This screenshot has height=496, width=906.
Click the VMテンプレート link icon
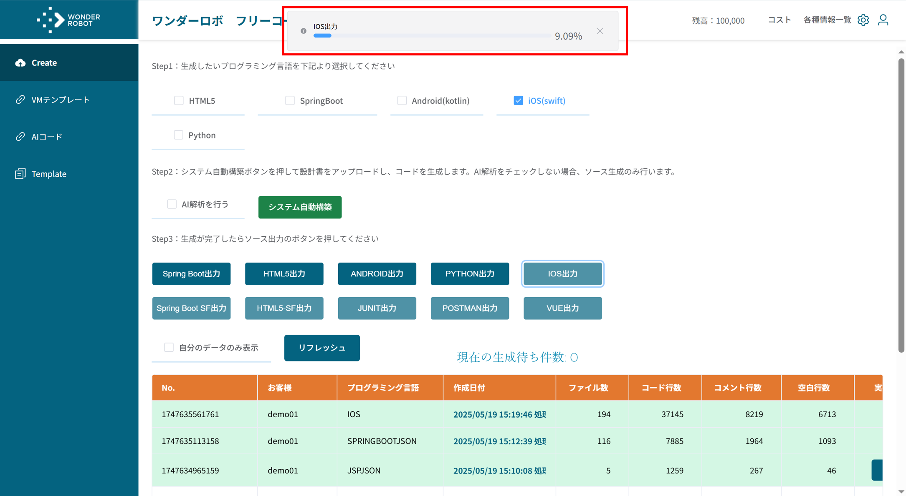coord(20,100)
